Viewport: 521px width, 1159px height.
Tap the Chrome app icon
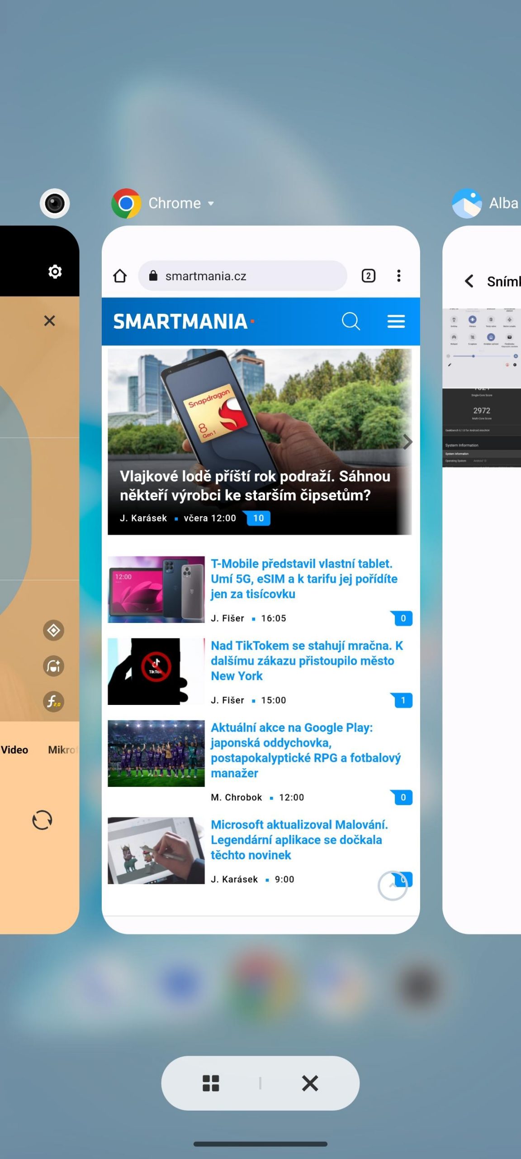pyautogui.click(x=126, y=203)
